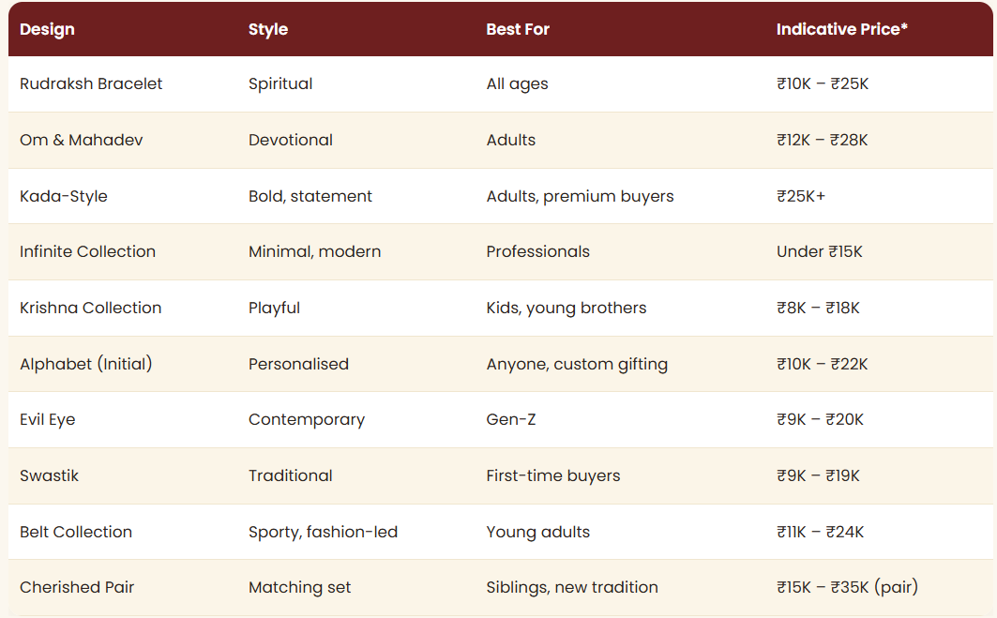The height and width of the screenshot is (618, 997).
Task: Select the Cherished Pair design cell
Action: pyautogui.click(x=77, y=587)
